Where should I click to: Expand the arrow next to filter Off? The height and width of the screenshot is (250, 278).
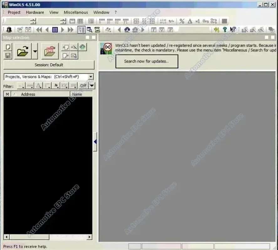pyautogui.click(x=92, y=86)
